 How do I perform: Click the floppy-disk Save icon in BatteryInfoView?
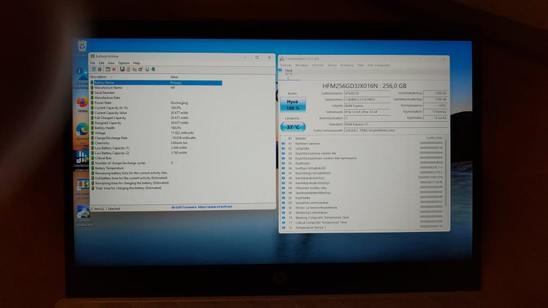[122, 69]
